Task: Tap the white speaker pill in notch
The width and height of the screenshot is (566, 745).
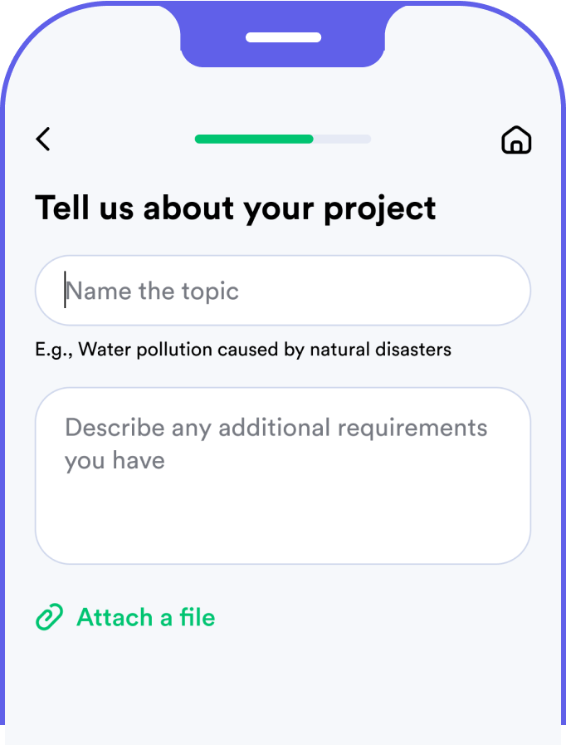Action: point(283,37)
